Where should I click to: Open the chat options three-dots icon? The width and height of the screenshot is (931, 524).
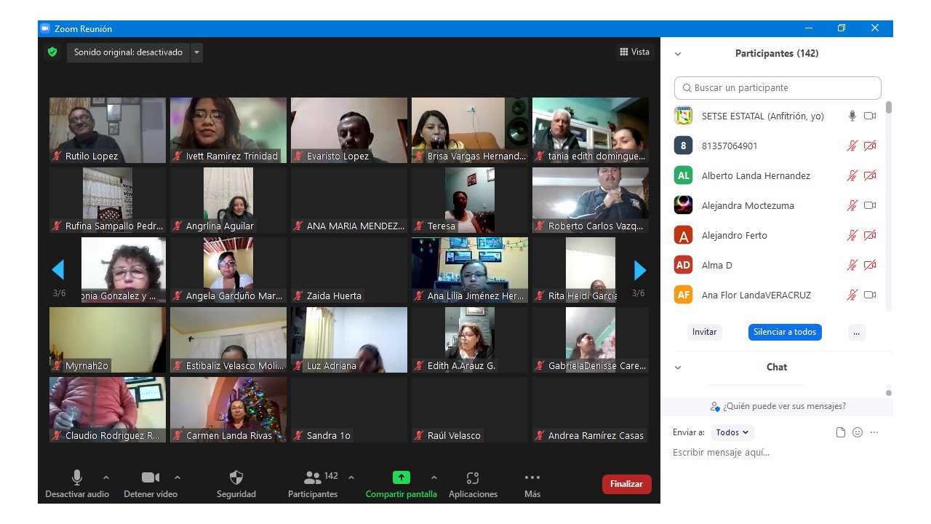click(x=874, y=432)
